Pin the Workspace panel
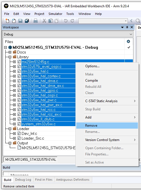The height and width of the screenshot is (190, 141). [127, 27]
